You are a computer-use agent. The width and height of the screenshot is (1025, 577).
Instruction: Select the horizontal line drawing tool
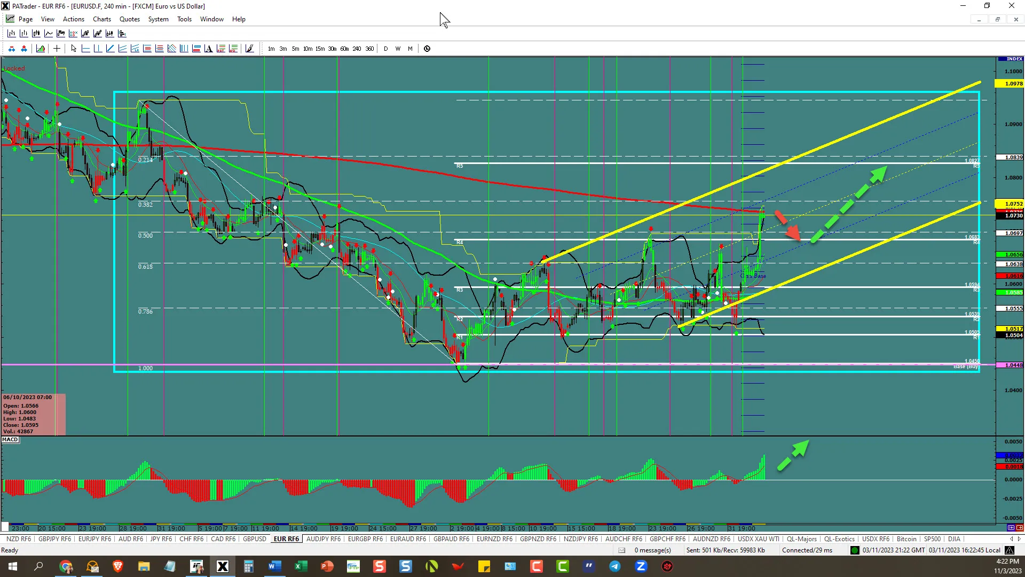[85, 49]
